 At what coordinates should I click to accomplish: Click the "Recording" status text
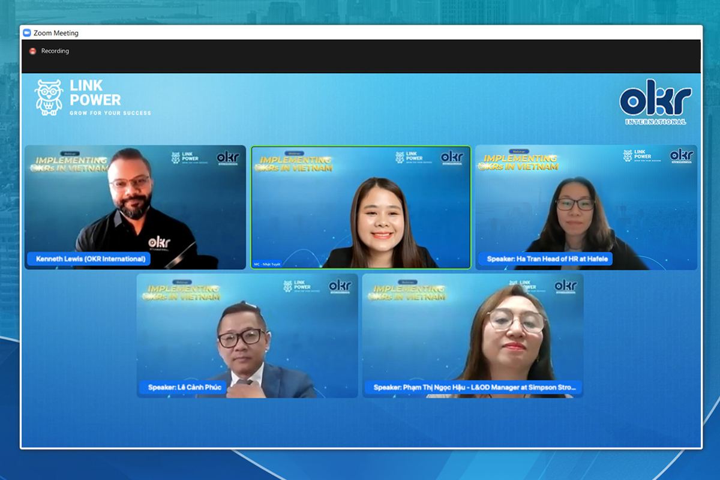pos(55,51)
